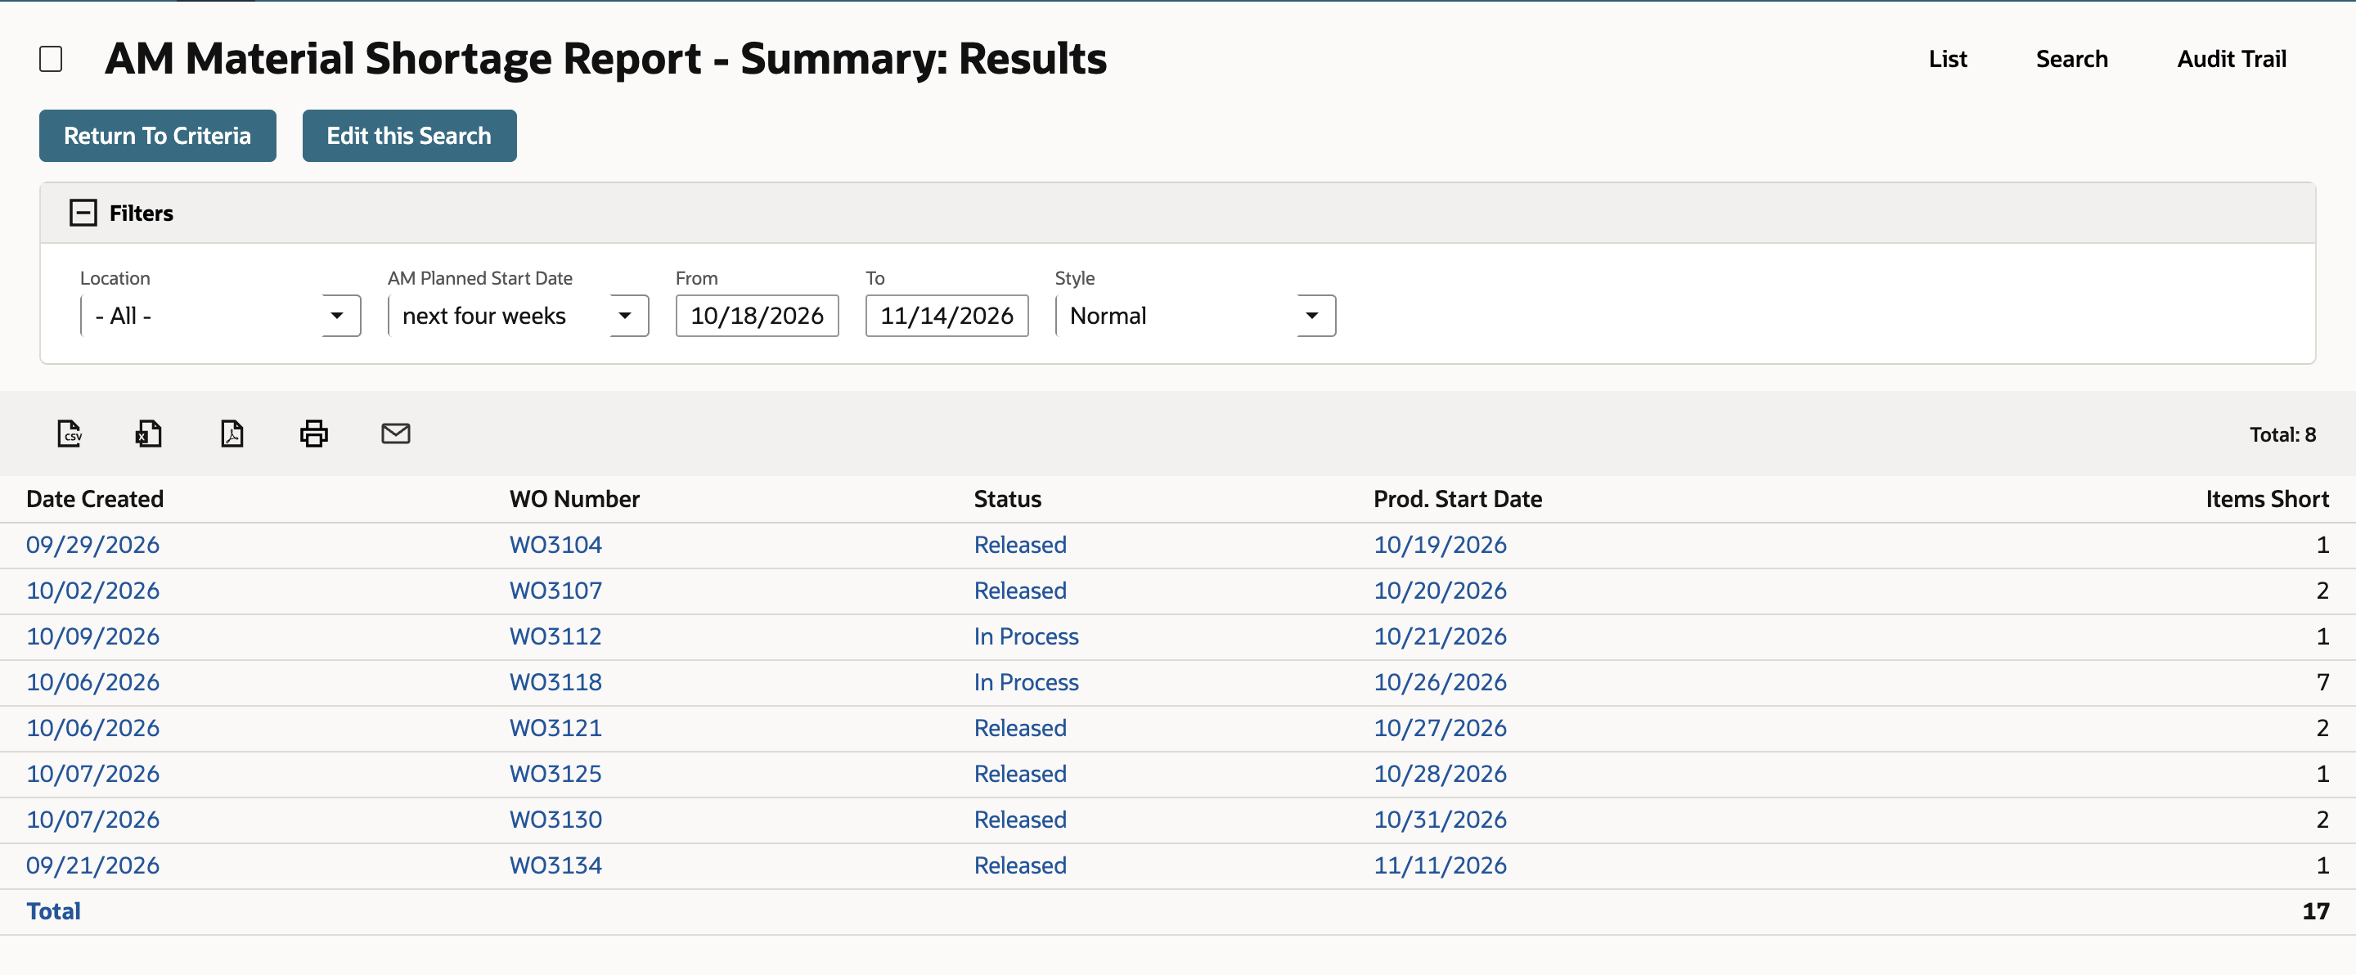Click date created 09/29/2026
This screenshot has width=2356, height=975.
pyautogui.click(x=92, y=545)
